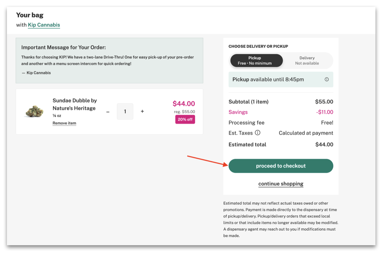Click the Your bag heading
The height and width of the screenshot is (254, 383).
click(x=30, y=15)
